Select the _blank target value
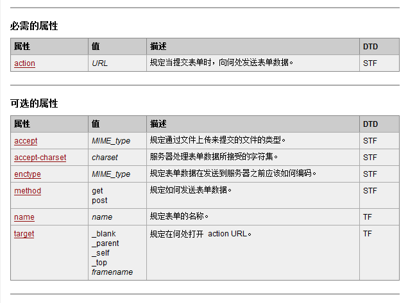The image size is (408, 303). [104, 234]
